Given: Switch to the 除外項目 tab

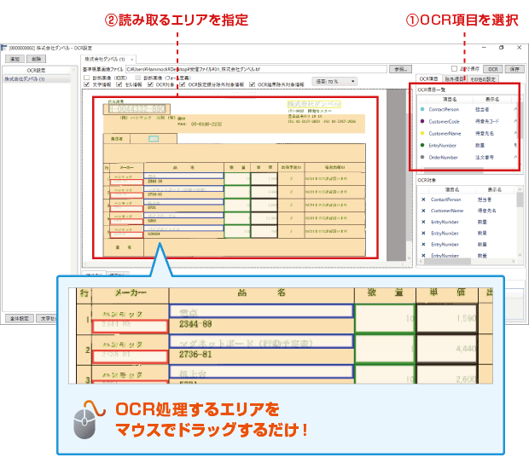Looking at the screenshot, I should coord(454,79).
